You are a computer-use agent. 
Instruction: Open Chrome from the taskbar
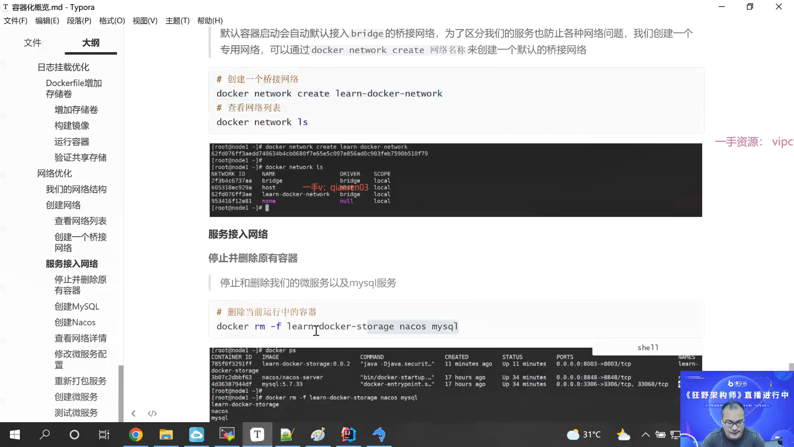click(x=136, y=435)
